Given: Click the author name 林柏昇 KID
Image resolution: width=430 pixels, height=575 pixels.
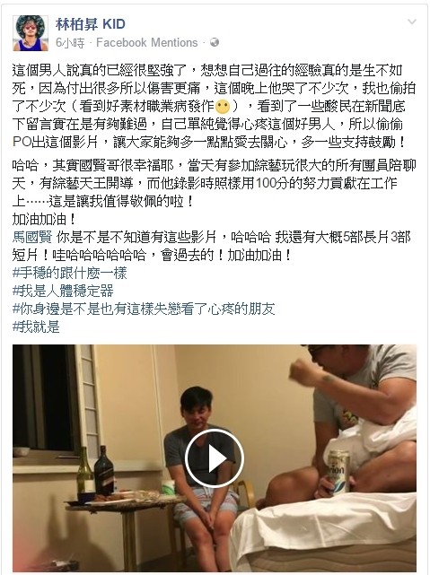Looking at the screenshot, I should (x=91, y=24).
